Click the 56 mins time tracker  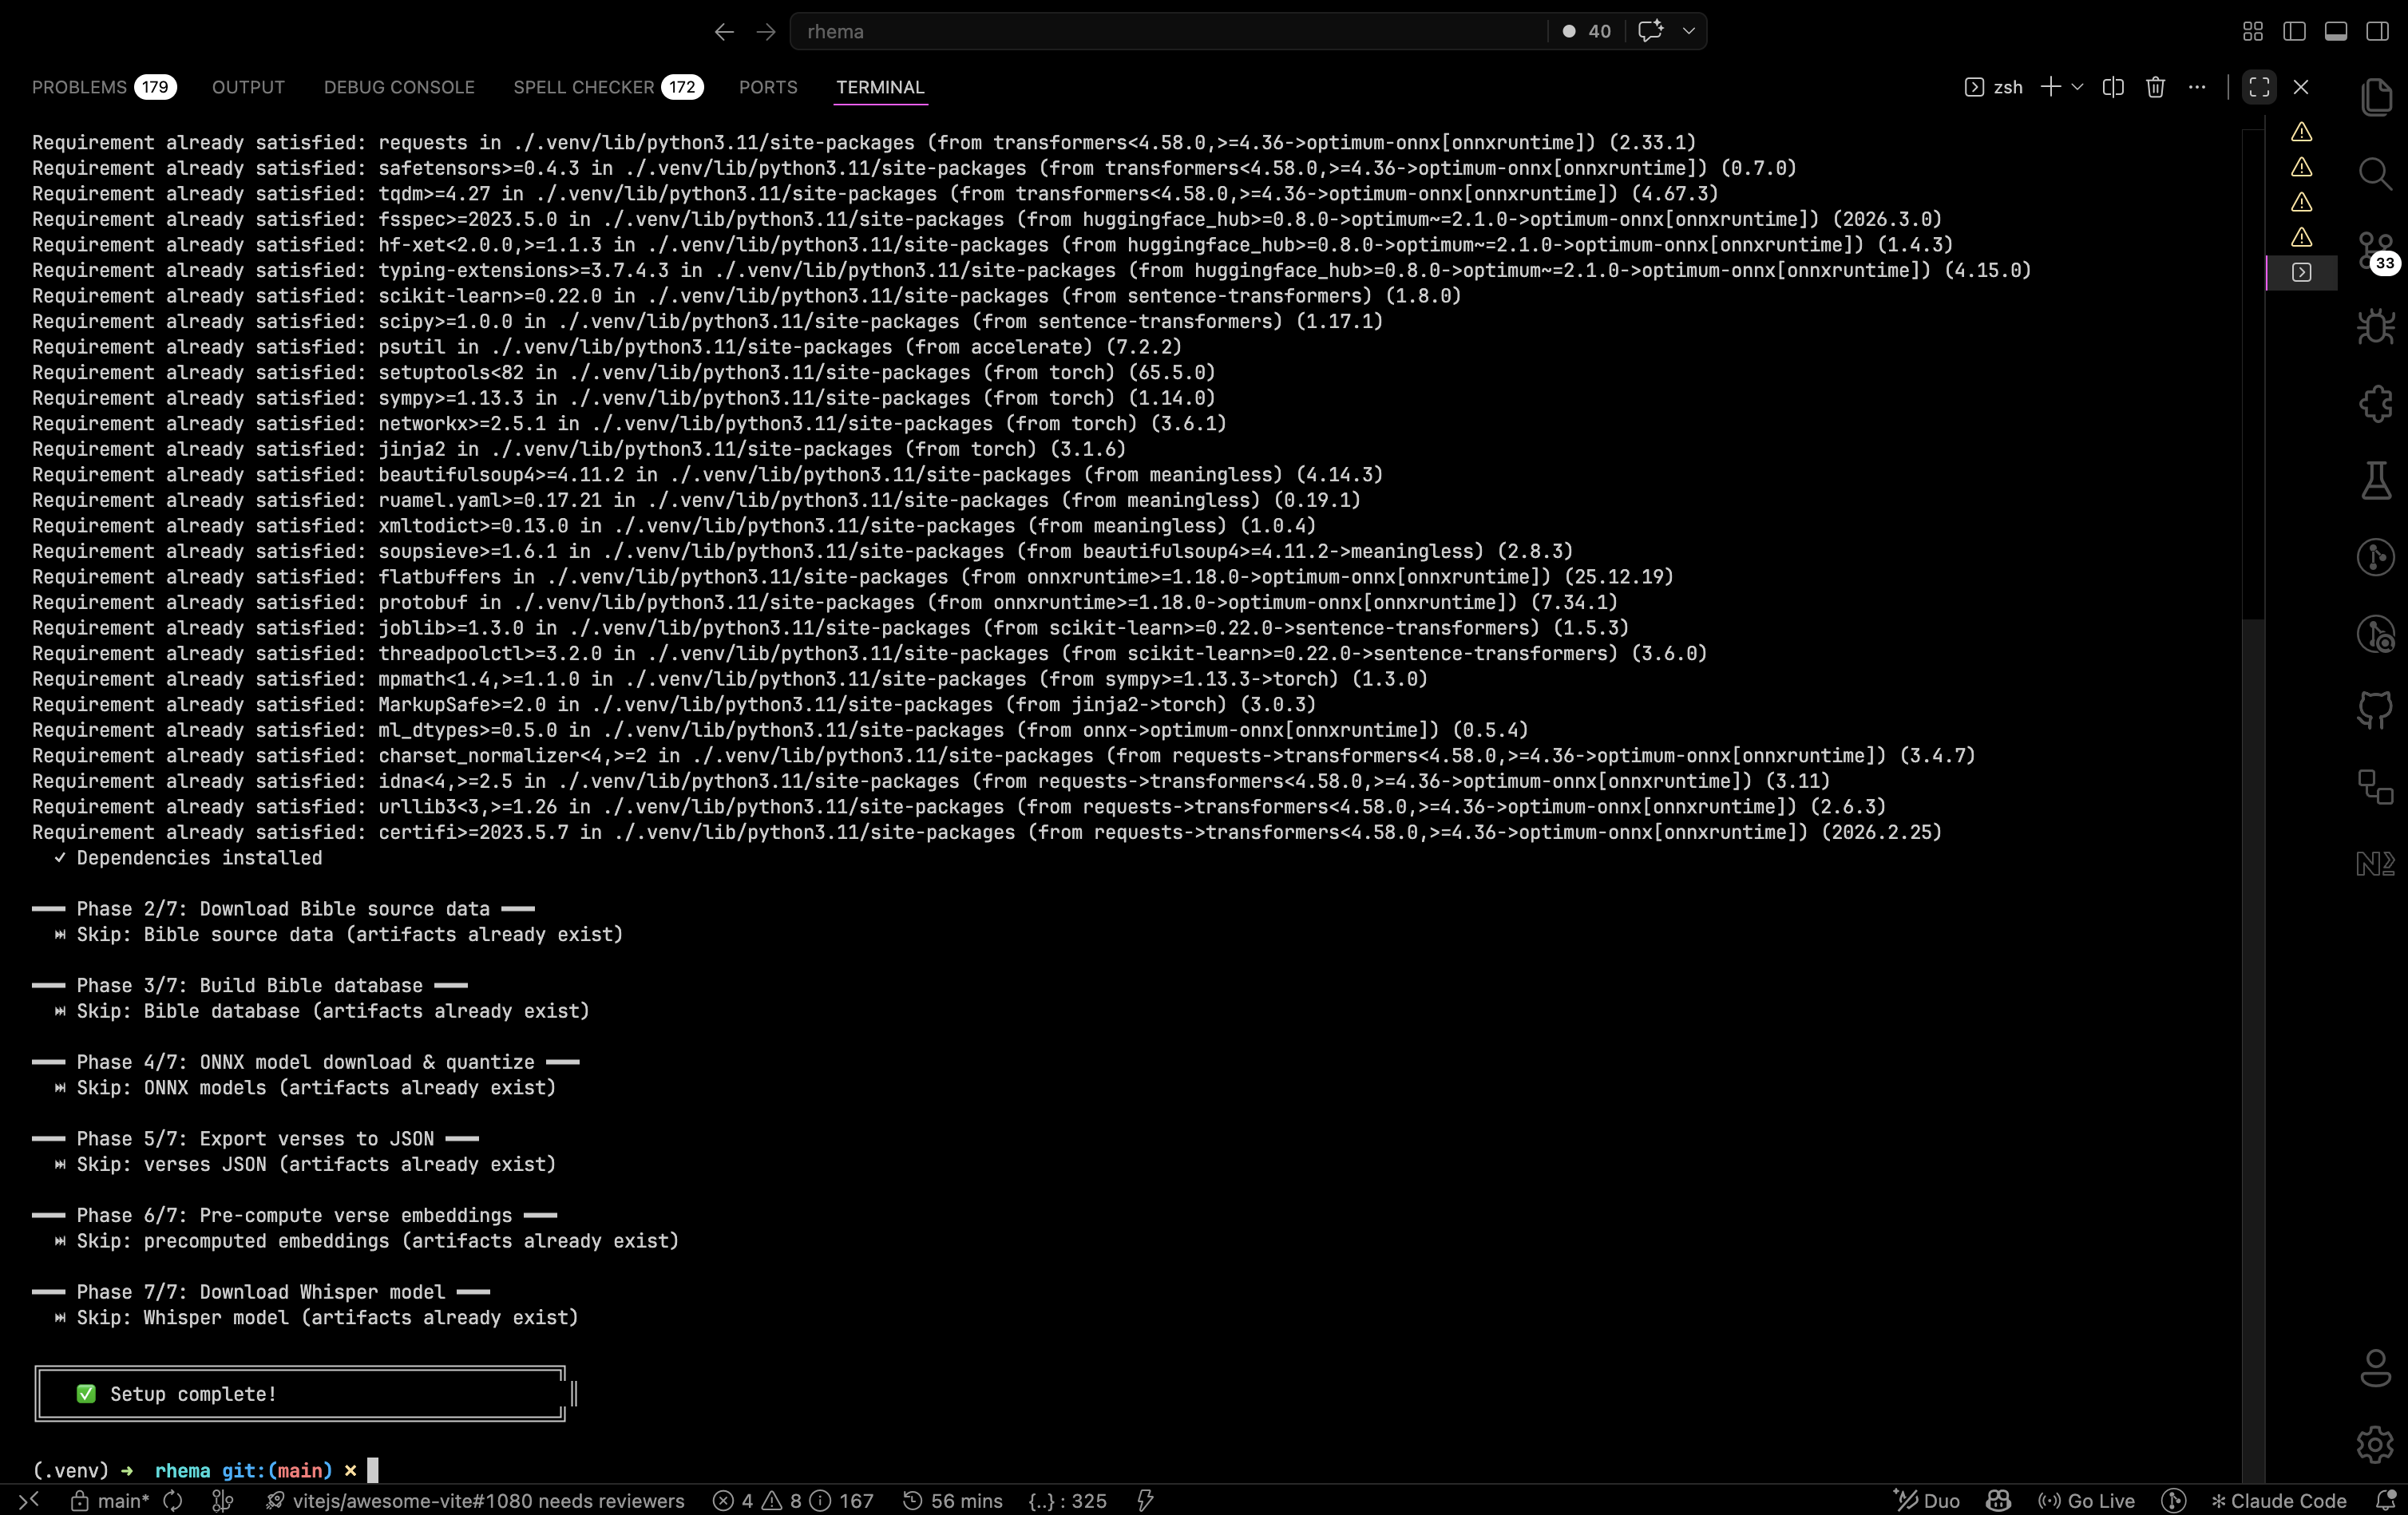click(954, 1500)
